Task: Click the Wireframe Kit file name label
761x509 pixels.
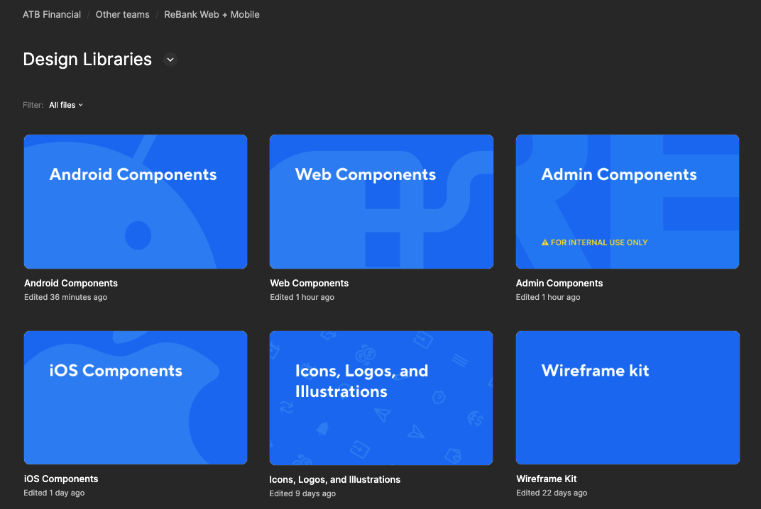Action: 547,479
